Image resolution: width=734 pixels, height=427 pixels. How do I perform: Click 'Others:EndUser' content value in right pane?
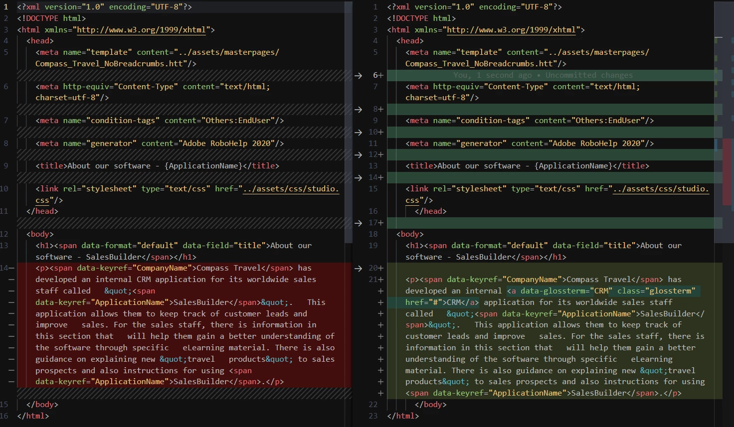pos(608,121)
